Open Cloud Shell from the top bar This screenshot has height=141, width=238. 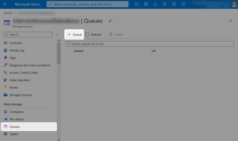(137, 4)
